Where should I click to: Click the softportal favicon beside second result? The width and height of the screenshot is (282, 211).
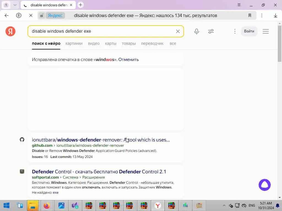pyautogui.click(x=22, y=171)
